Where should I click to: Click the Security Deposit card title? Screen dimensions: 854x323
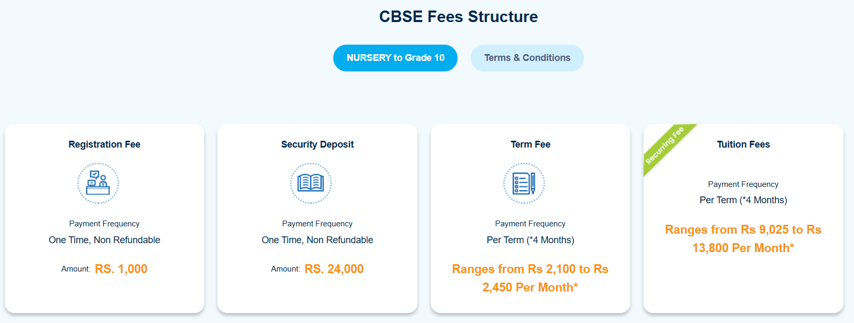[317, 144]
